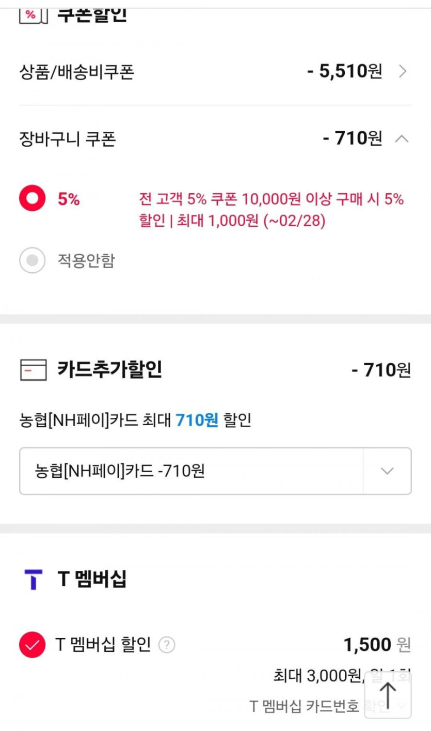Open the product/shipping coupon arrow

(x=403, y=71)
